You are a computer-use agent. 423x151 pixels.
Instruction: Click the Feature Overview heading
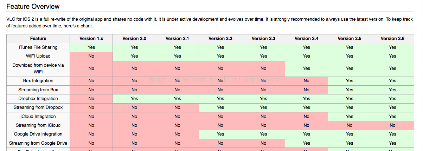33,6
